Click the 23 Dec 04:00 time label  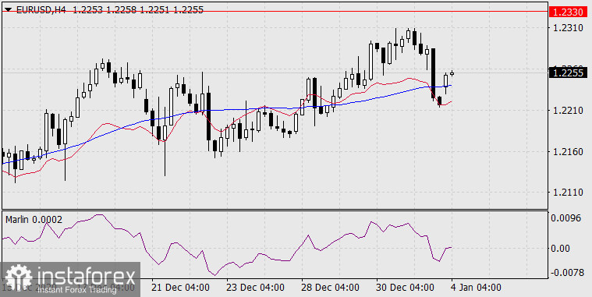pyautogui.click(x=256, y=288)
